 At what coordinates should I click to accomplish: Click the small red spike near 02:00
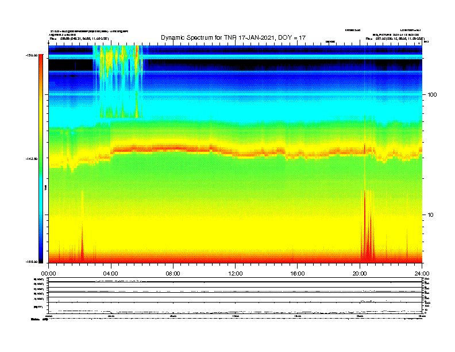click(82, 243)
